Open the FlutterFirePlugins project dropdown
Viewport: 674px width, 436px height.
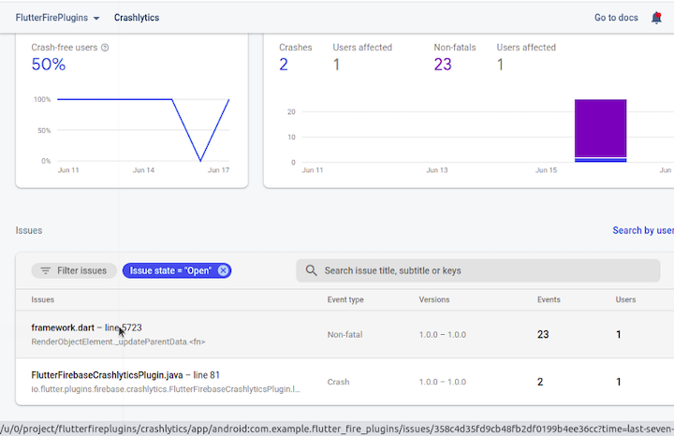58,18
